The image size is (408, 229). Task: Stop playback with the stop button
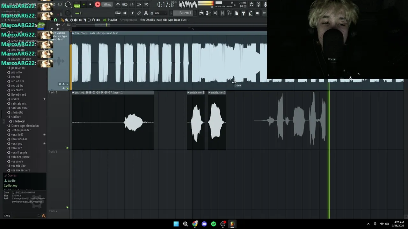90,4
